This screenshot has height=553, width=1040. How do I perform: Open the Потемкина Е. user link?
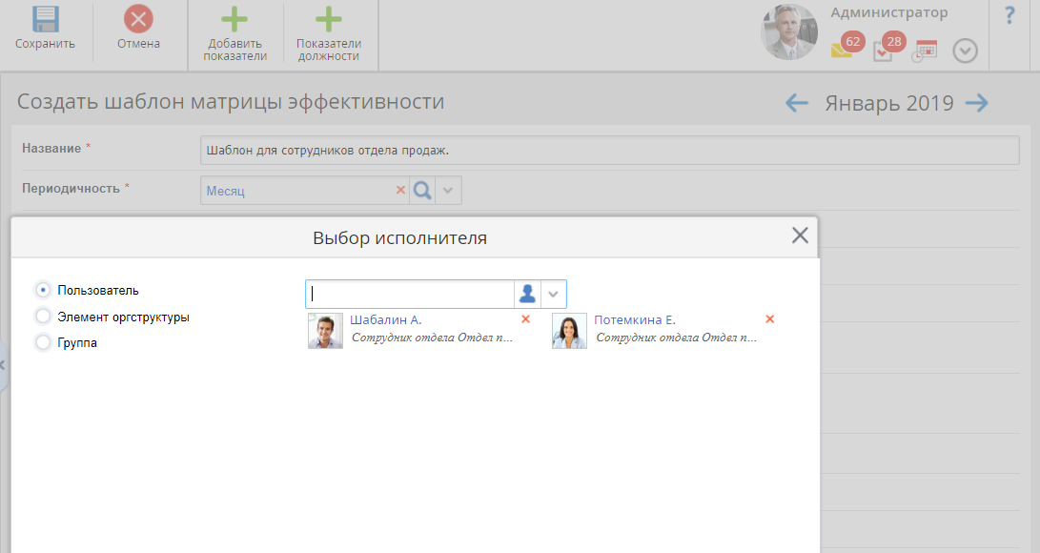[634, 320]
